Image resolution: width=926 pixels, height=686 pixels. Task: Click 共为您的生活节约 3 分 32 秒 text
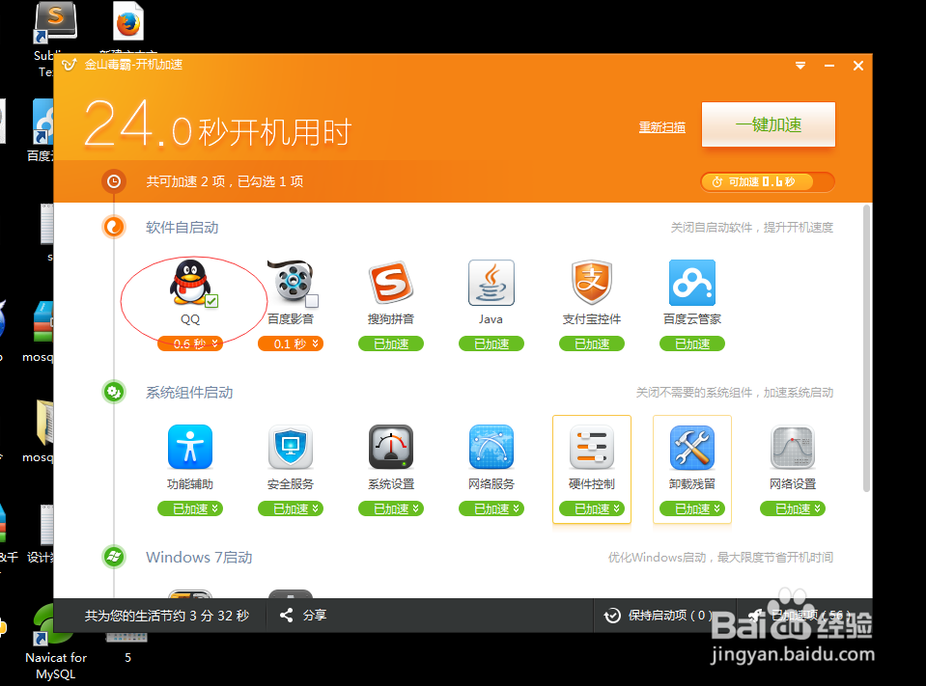point(166,616)
